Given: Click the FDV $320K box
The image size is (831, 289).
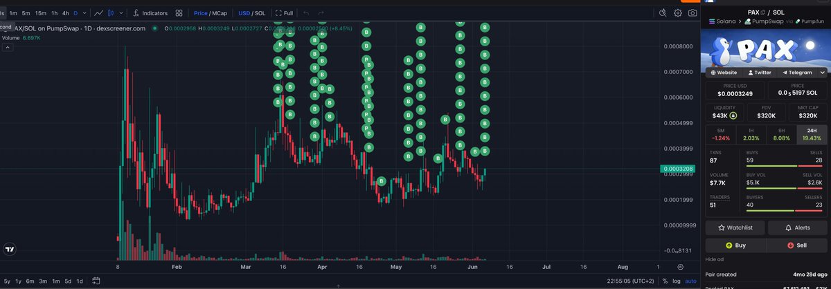Looking at the screenshot, I should coord(766,112).
